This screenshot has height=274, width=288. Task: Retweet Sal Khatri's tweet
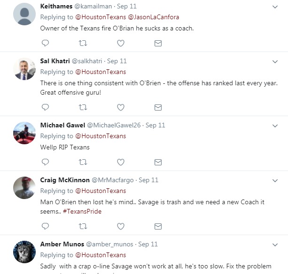[x=83, y=107]
